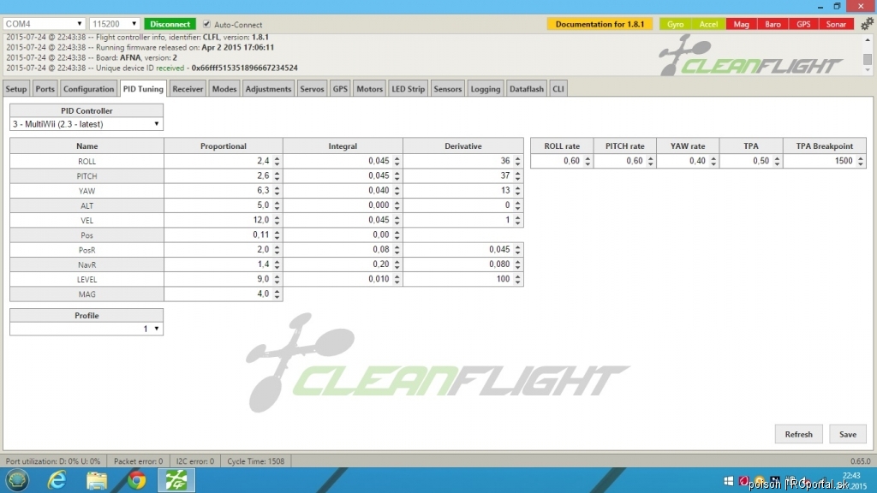Image resolution: width=877 pixels, height=493 pixels.
Task: Open the Dataflash tab
Action: click(x=527, y=89)
